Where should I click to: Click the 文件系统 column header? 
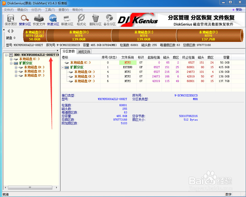click(x=128, y=57)
